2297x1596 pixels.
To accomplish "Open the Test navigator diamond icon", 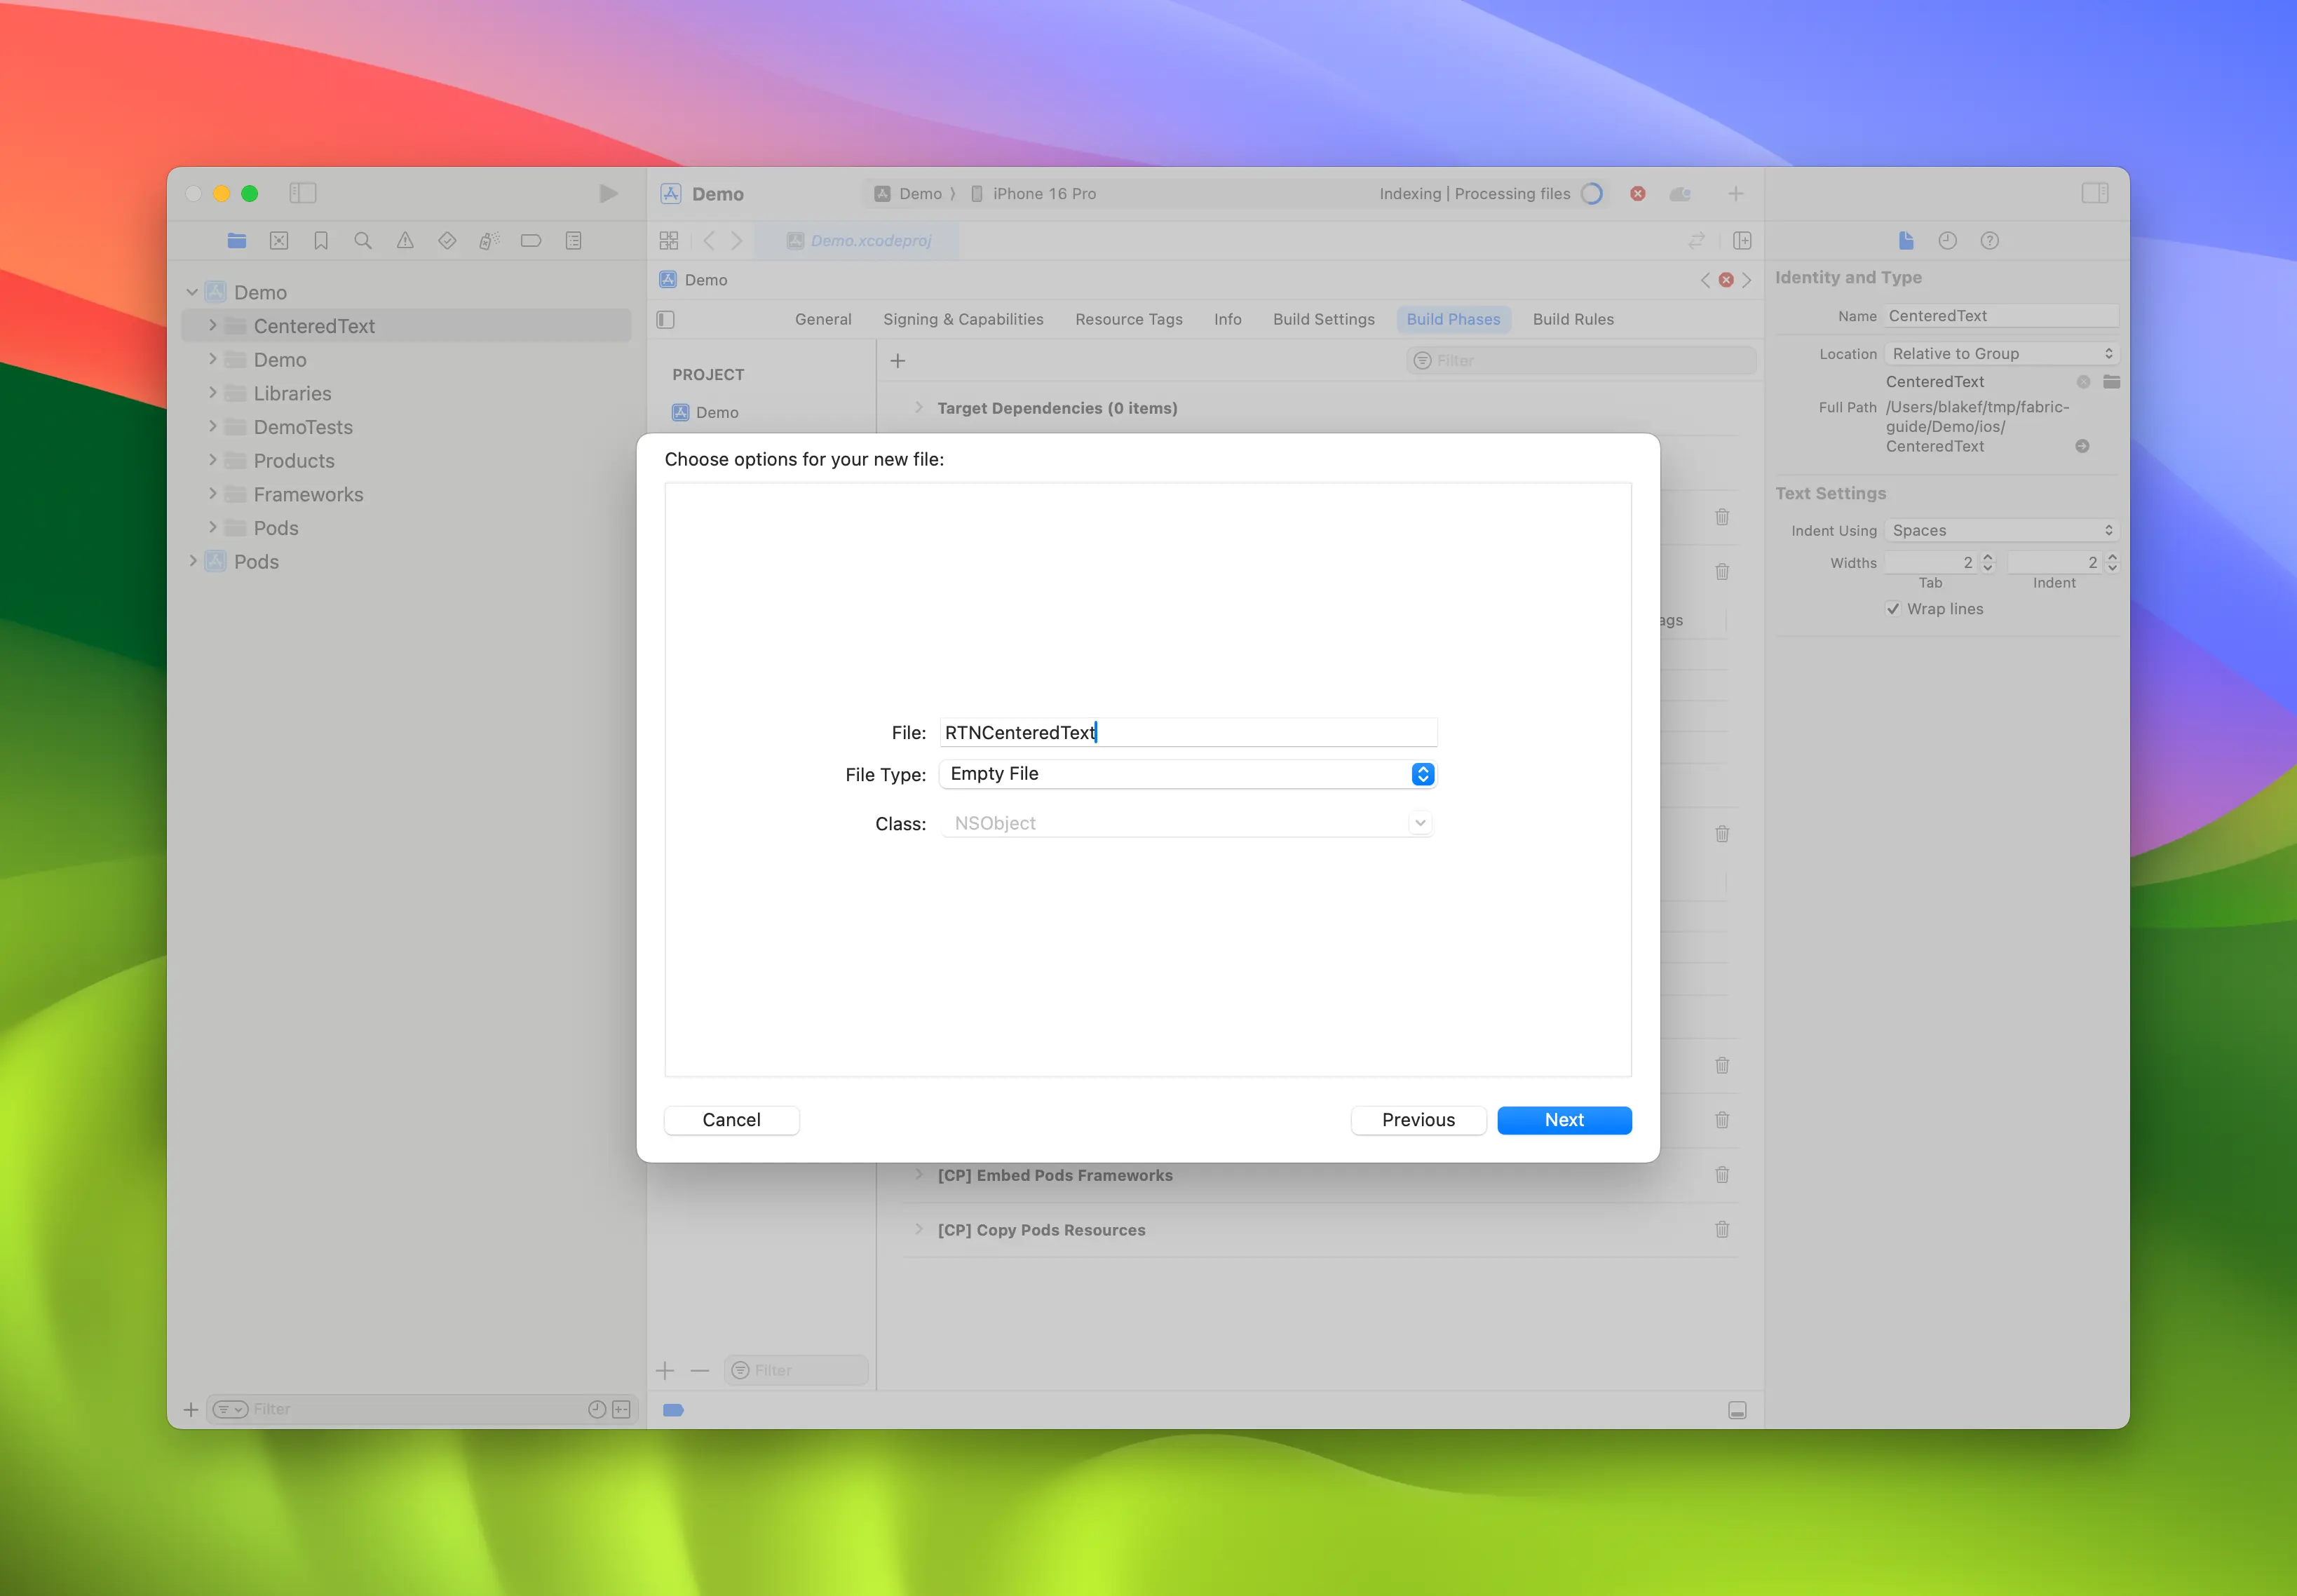I will pos(446,240).
